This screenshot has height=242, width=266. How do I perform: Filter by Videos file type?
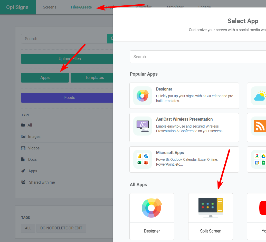34,148
